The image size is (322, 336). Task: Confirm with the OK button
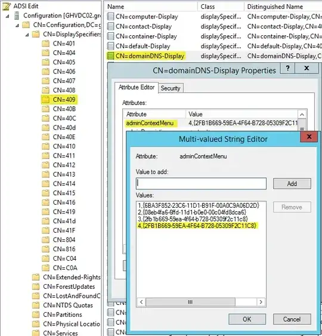pyautogui.click(x=247, y=319)
